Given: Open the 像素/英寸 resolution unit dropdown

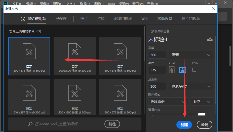Looking at the screenshot, I should tap(191, 86).
